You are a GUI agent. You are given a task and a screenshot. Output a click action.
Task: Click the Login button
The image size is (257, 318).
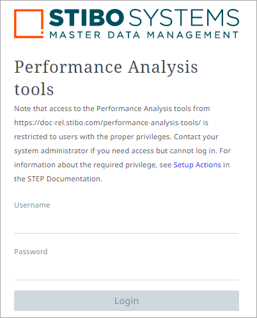point(127,301)
